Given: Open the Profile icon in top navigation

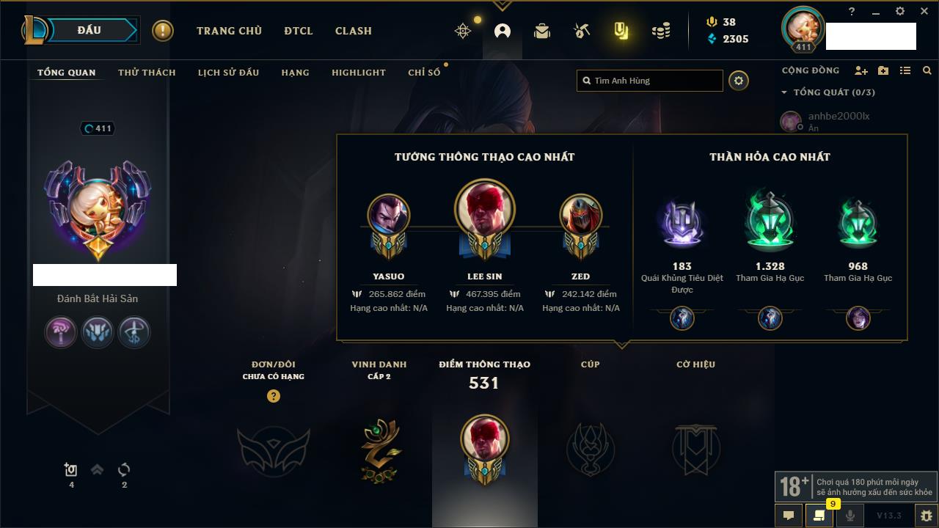Looking at the screenshot, I should 503,31.
